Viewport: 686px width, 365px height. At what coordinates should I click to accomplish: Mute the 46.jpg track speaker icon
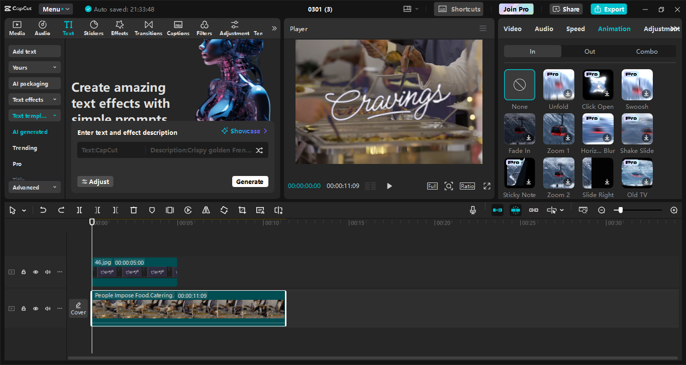[47, 272]
